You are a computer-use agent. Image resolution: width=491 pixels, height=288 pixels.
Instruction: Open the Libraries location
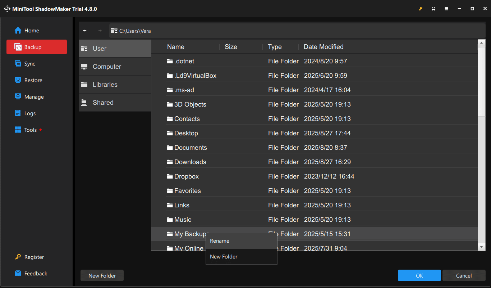click(106, 84)
